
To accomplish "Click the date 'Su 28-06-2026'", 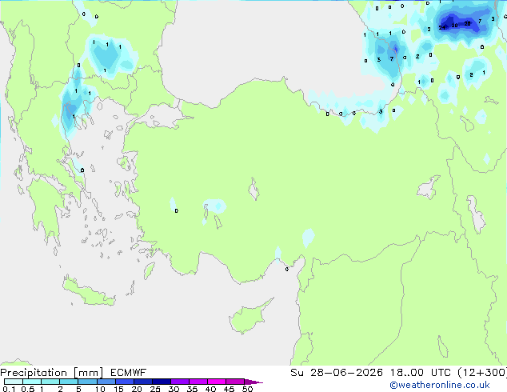I will click(337, 373).
